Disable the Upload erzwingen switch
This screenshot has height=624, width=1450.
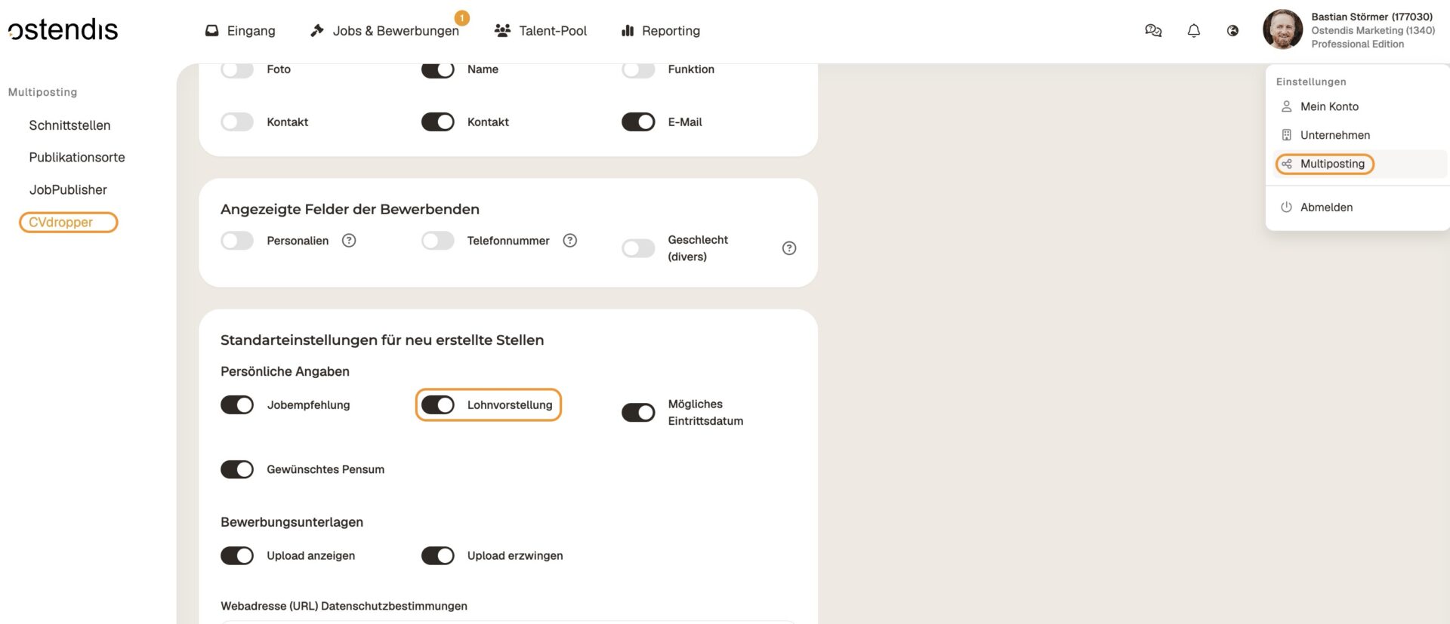pyautogui.click(x=438, y=556)
